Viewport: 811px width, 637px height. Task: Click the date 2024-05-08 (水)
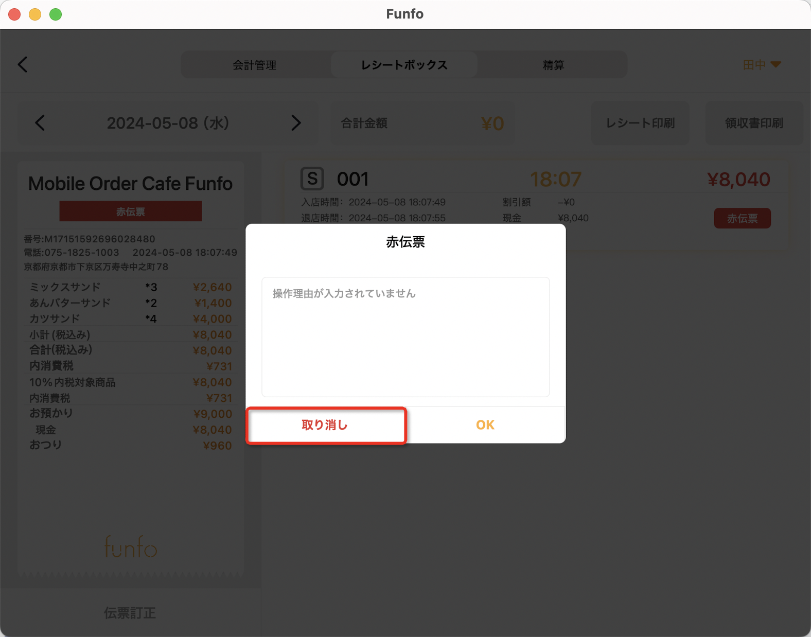[x=168, y=123]
